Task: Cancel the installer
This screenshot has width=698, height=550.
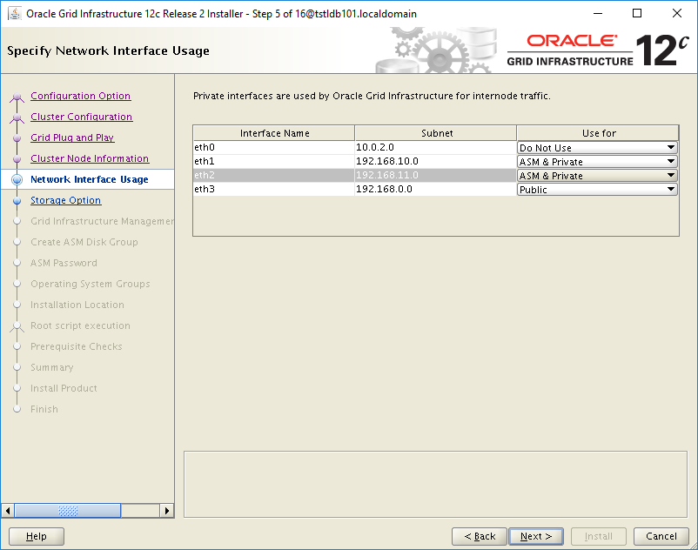Action: 661,536
